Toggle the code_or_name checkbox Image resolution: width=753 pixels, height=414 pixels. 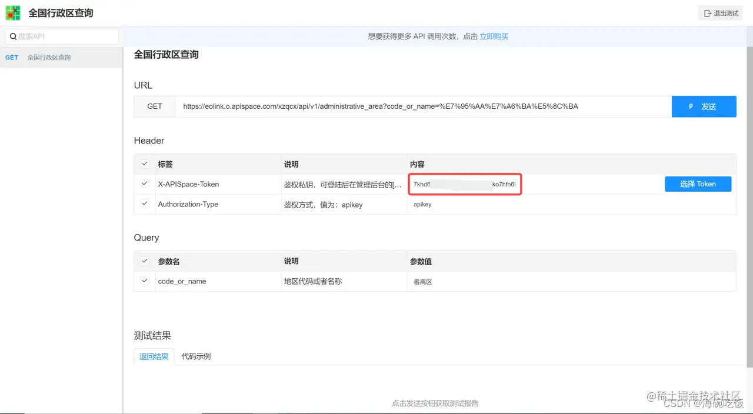(145, 281)
